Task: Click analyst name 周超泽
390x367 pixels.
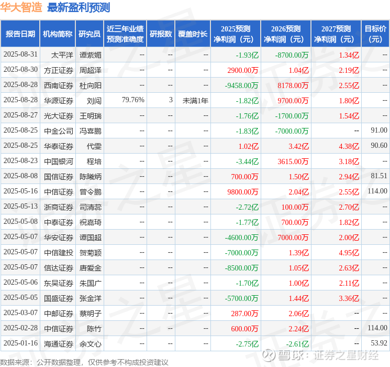Action: click(x=90, y=70)
